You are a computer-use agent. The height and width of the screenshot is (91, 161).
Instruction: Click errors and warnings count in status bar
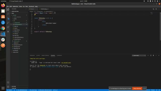[x=55, y=90]
